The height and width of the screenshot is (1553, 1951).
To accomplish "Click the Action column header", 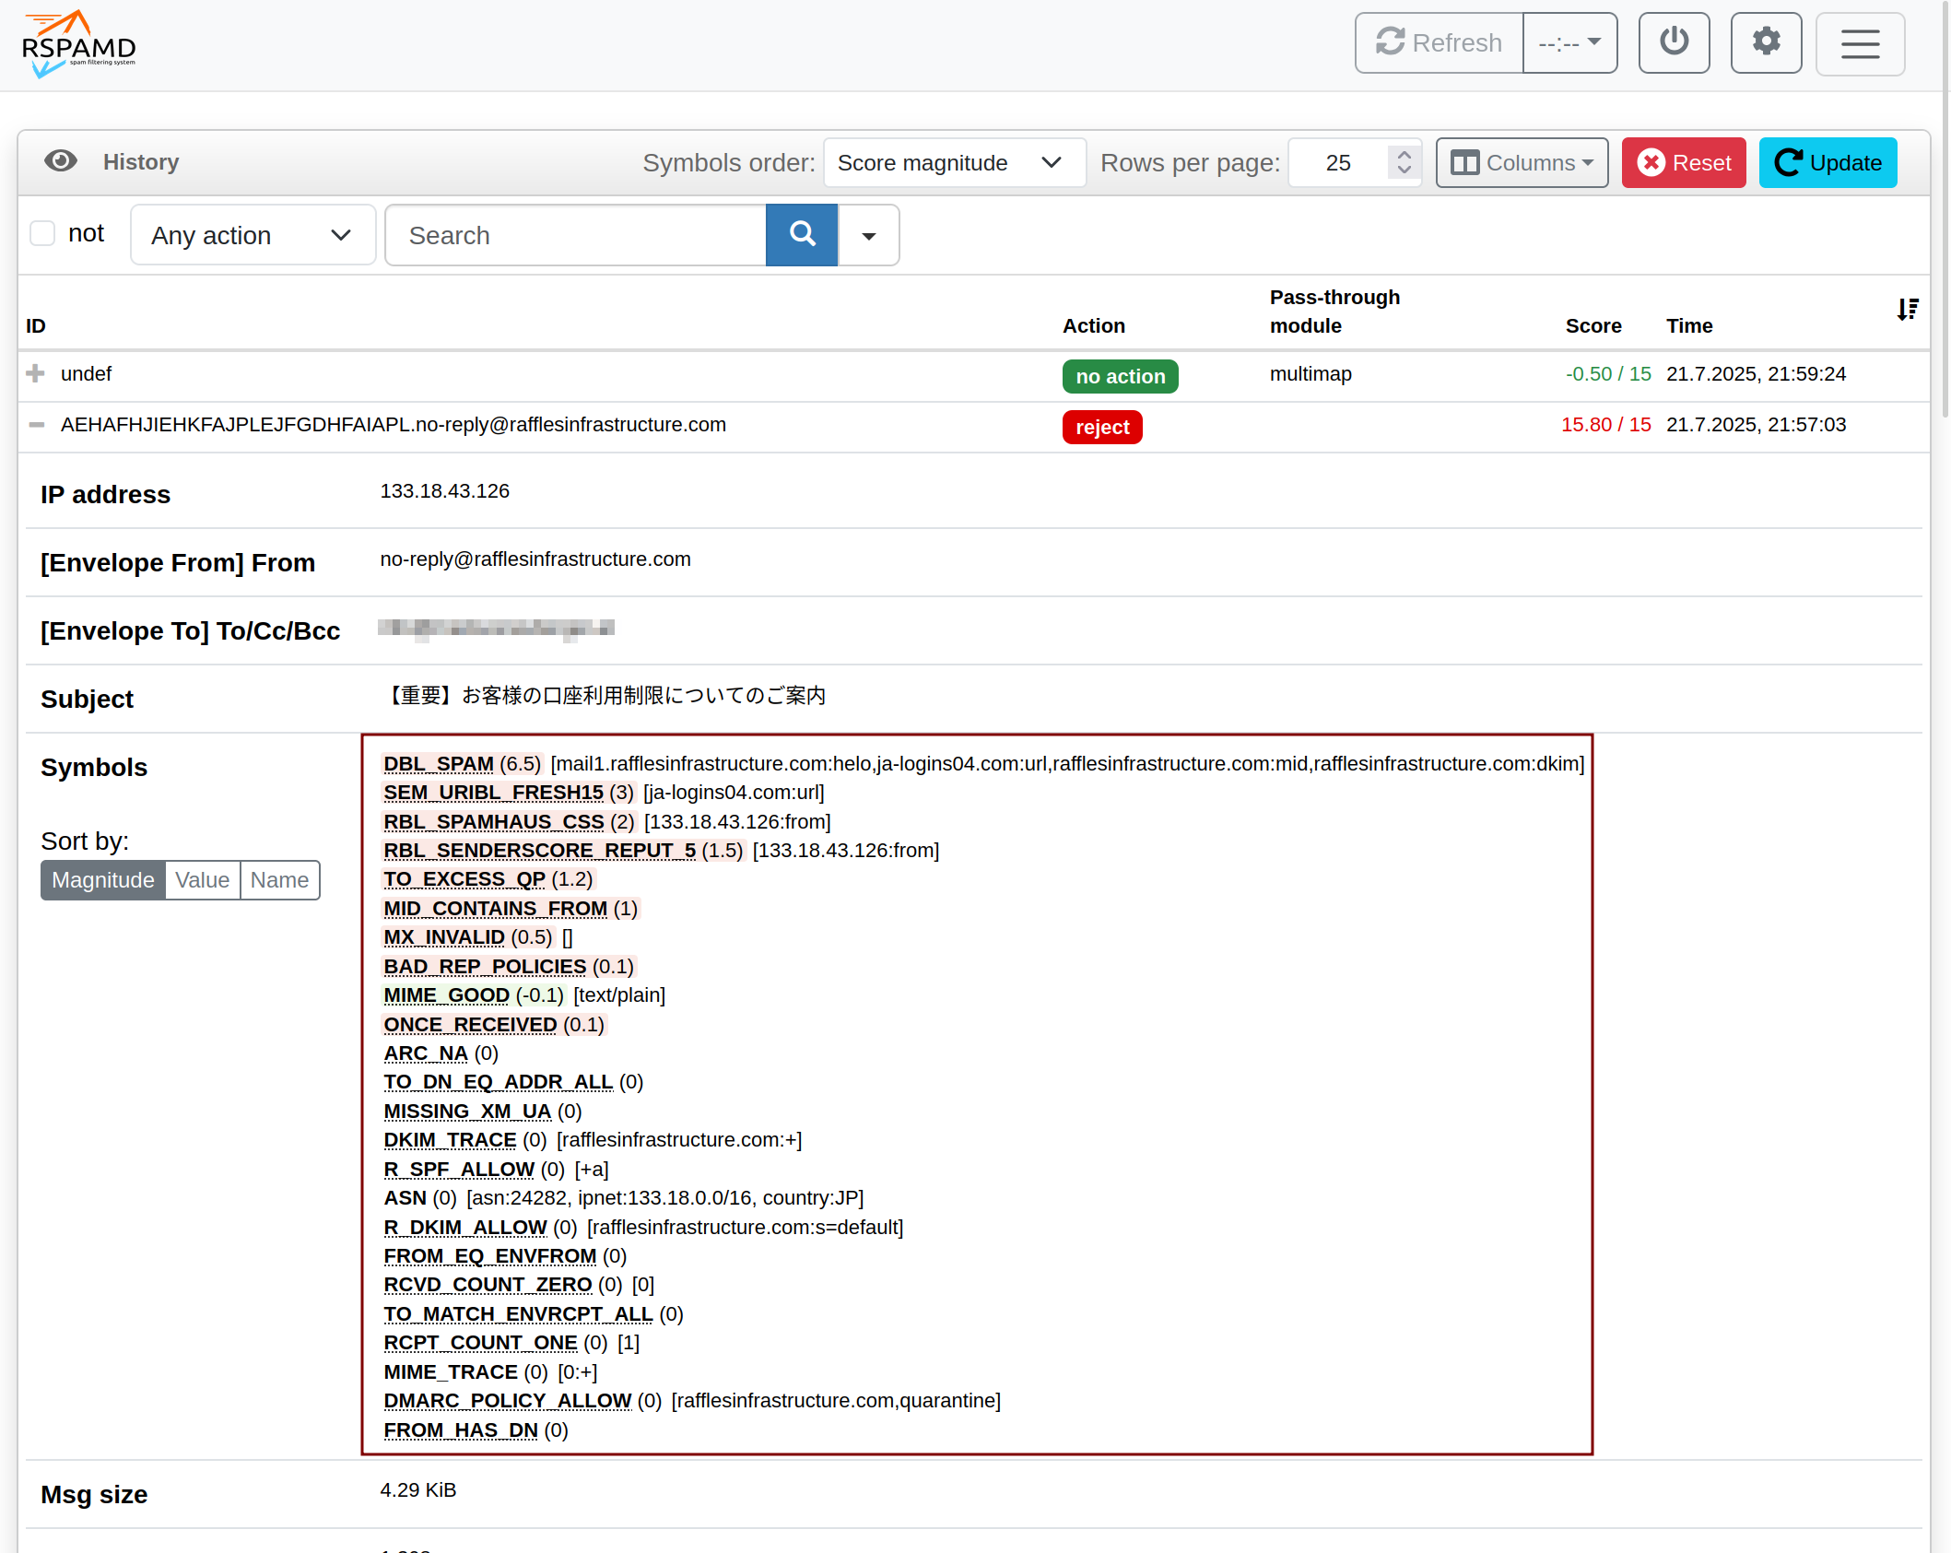I will pyautogui.click(x=1094, y=325).
